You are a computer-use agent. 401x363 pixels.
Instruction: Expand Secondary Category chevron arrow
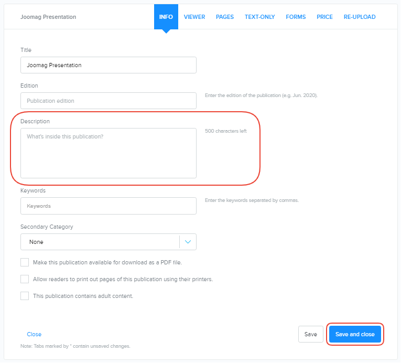tap(188, 242)
